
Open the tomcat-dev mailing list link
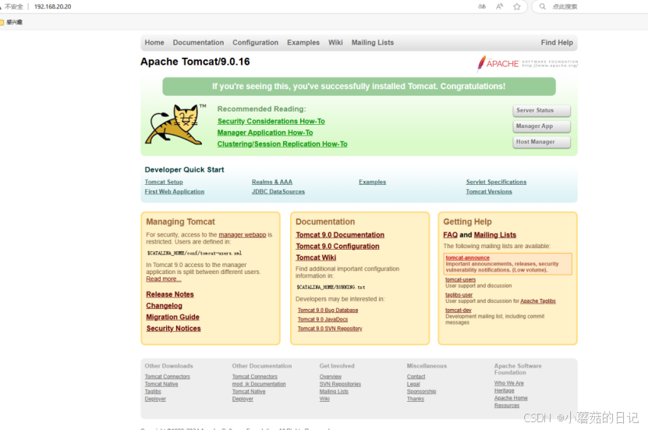[459, 310]
